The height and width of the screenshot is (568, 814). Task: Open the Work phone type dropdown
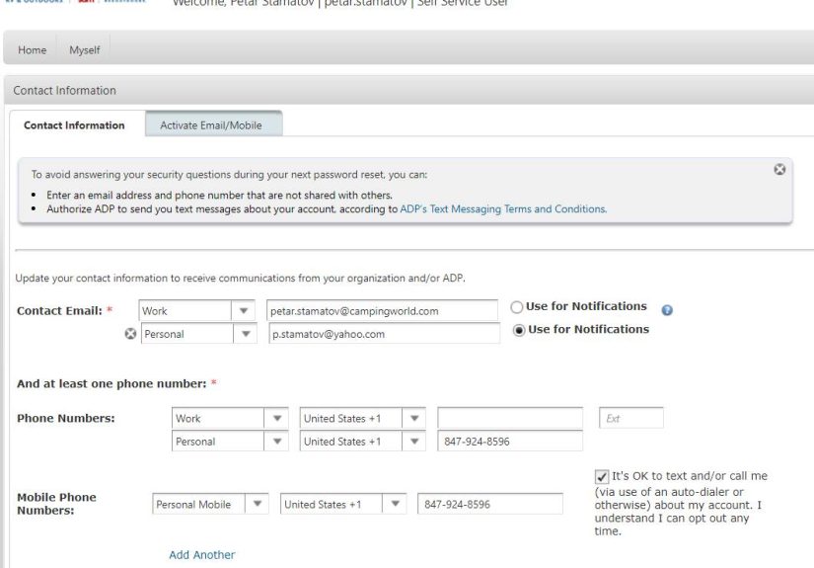coord(278,419)
